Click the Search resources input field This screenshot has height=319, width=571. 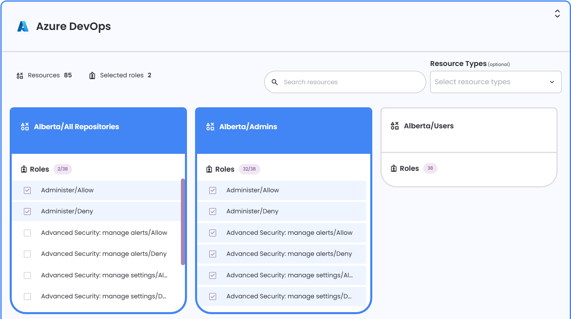click(x=345, y=82)
